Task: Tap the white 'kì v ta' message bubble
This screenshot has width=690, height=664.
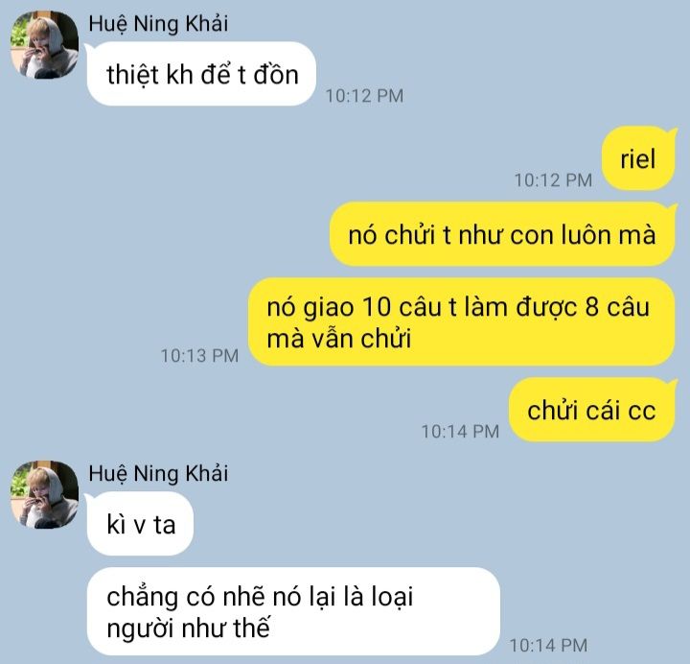Action: pos(140,524)
